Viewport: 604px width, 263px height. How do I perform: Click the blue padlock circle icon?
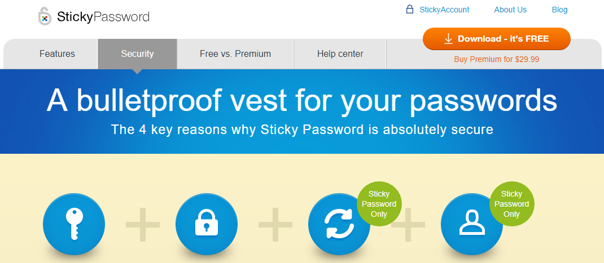point(207,225)
